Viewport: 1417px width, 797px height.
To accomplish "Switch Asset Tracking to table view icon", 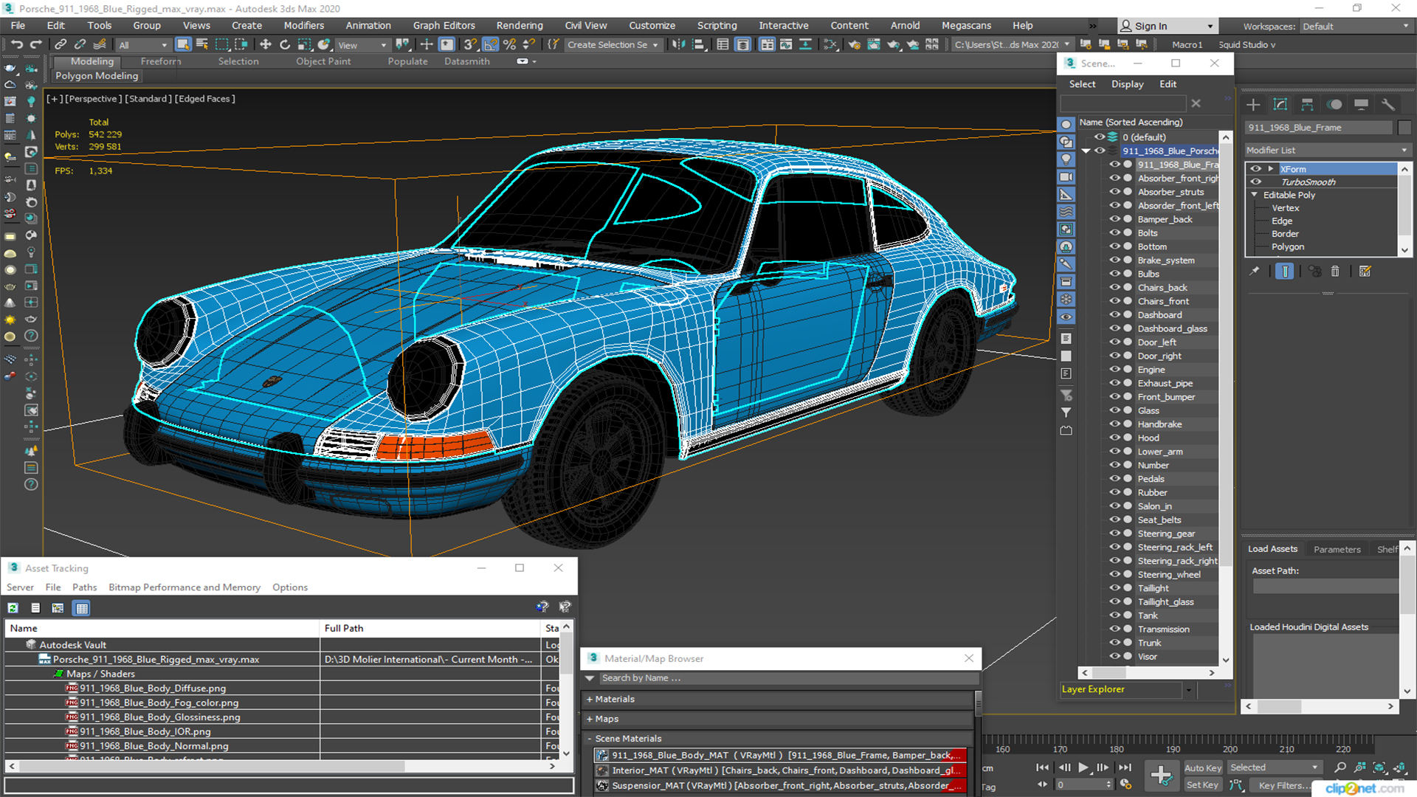I will 82,608.
